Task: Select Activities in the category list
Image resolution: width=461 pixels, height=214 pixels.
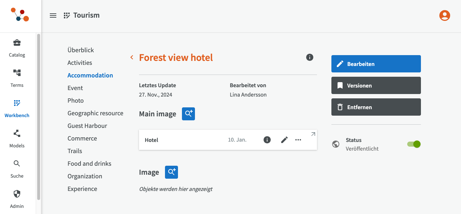Action: pos(80,63)
